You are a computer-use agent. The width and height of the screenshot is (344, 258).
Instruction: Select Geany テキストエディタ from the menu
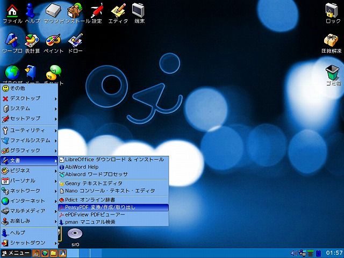[x=113, y=183]
